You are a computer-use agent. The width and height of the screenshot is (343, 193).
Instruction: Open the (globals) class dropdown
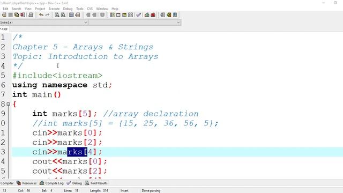(x=86, y=23)
